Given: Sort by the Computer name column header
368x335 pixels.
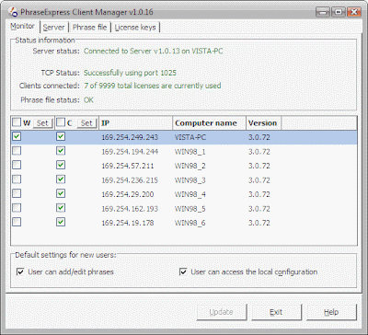Looking at the screenshot, I should tap(209, 123).
